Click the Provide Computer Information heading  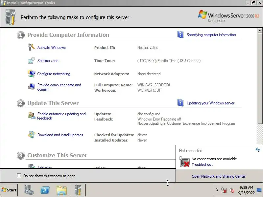[x=68, y=35]
